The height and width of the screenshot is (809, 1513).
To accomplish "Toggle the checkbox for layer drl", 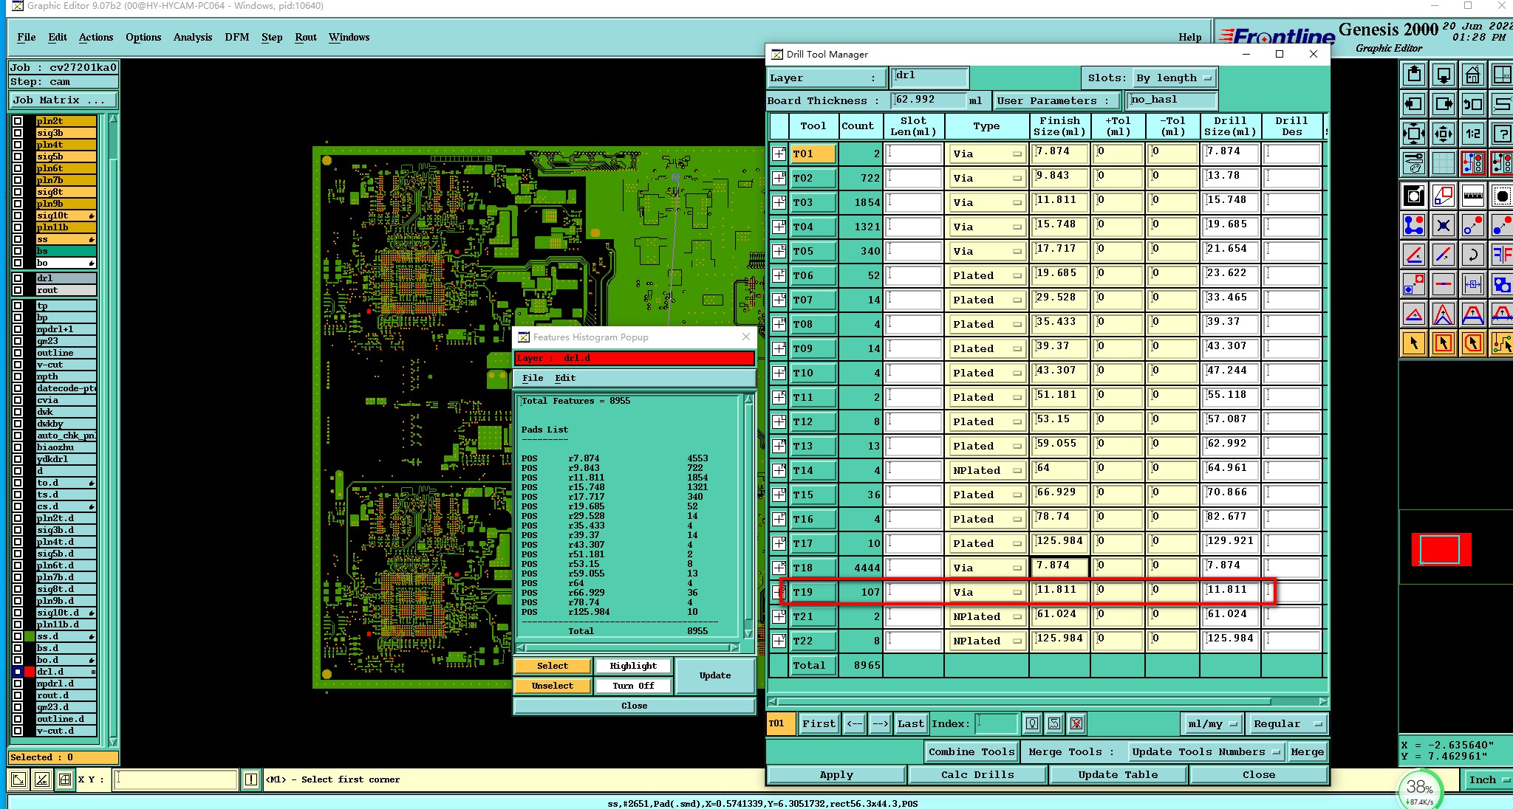I will click(18, 278).
